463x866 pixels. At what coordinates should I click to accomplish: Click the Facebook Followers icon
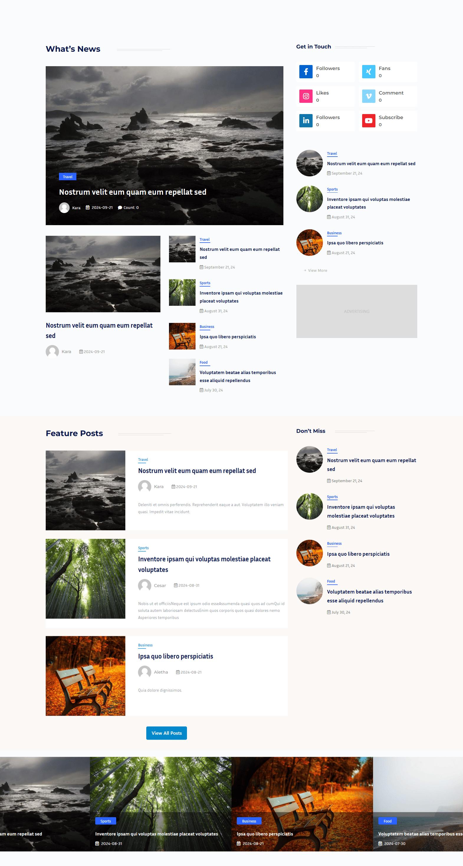[x=306, y=72]
